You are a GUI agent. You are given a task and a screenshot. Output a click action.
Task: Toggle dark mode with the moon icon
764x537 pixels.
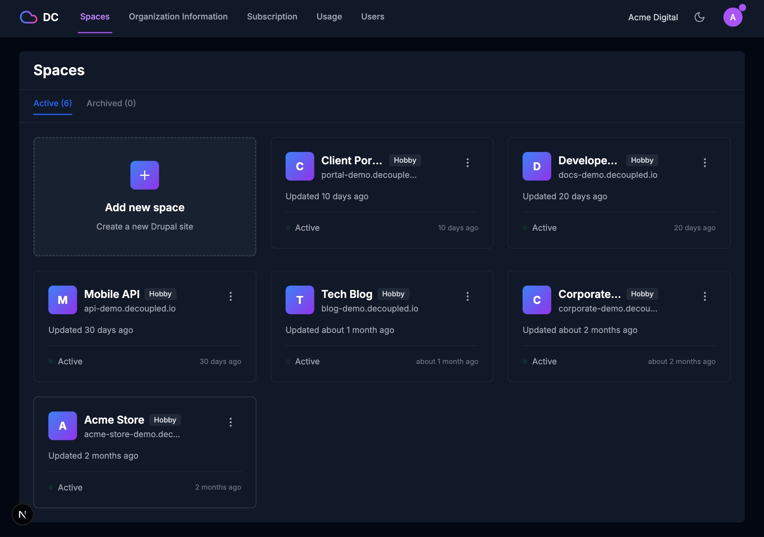699,17
